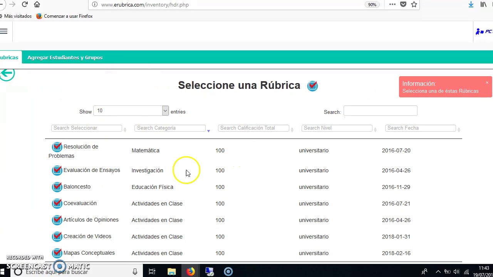This screenshot has width=493, height=277.
Task: Click the 2016-11-29 date cell
Action: coord(396,187)
